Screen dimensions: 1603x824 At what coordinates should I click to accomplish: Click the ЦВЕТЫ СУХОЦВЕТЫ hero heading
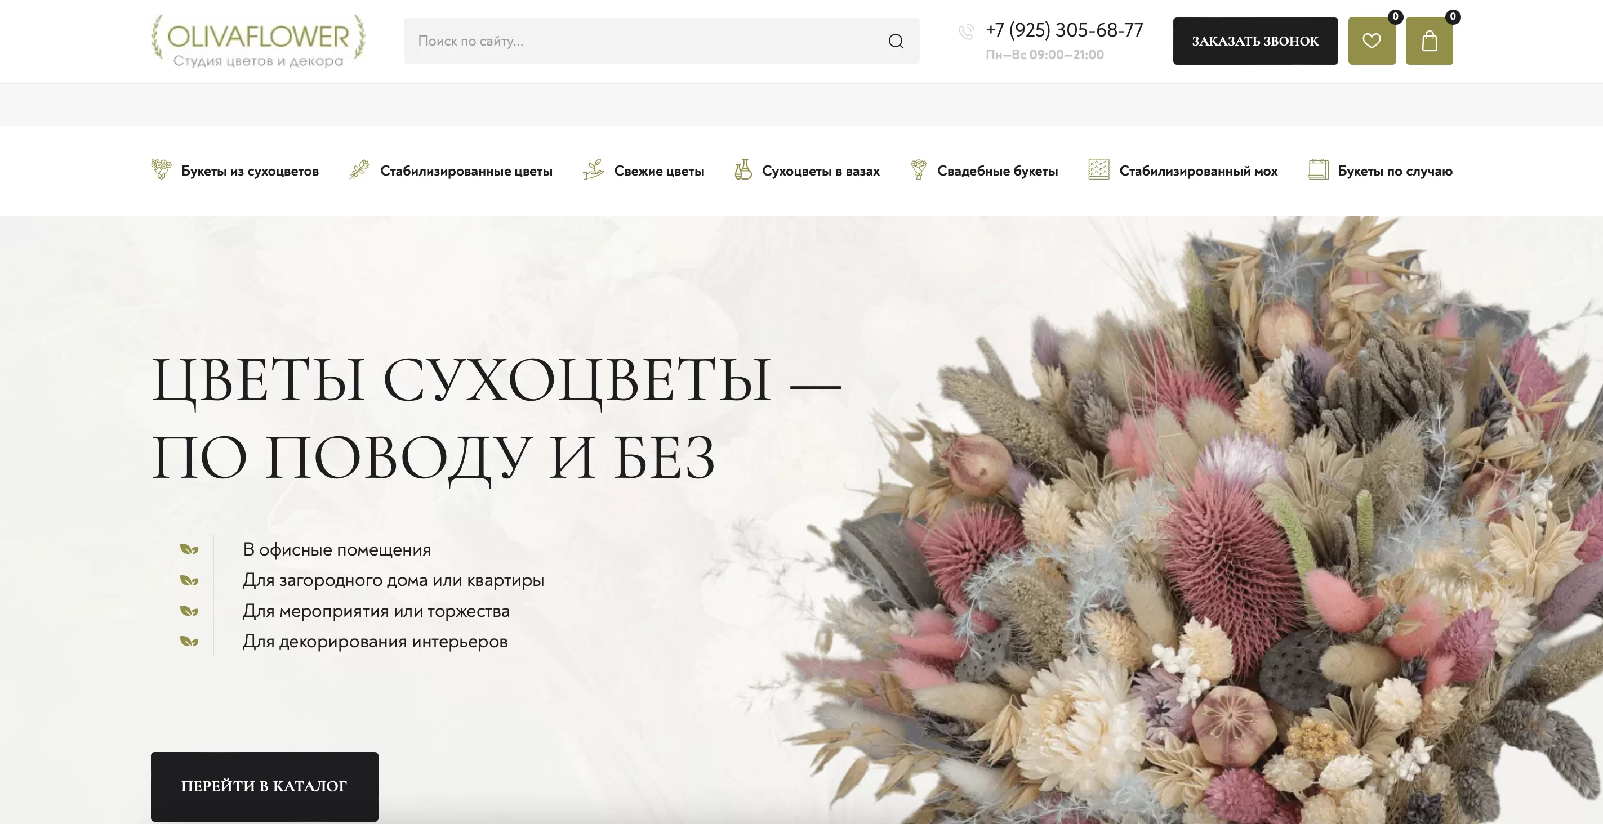(x=496, y=419)
